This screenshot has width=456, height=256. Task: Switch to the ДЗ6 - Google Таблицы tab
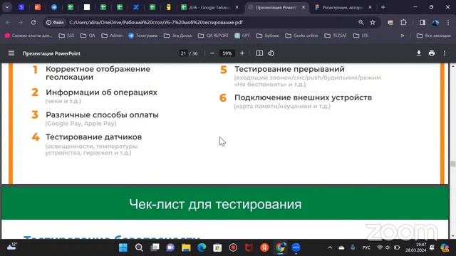(209, 8)
